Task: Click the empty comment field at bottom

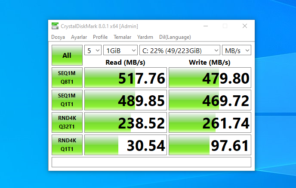Action: tap(151, 162)
